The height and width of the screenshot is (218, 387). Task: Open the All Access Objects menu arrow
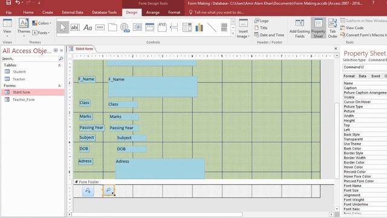[x=56, y=50]
